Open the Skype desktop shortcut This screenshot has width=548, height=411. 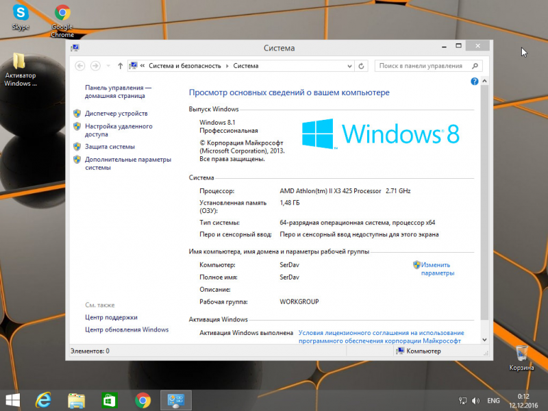(21, 18)
